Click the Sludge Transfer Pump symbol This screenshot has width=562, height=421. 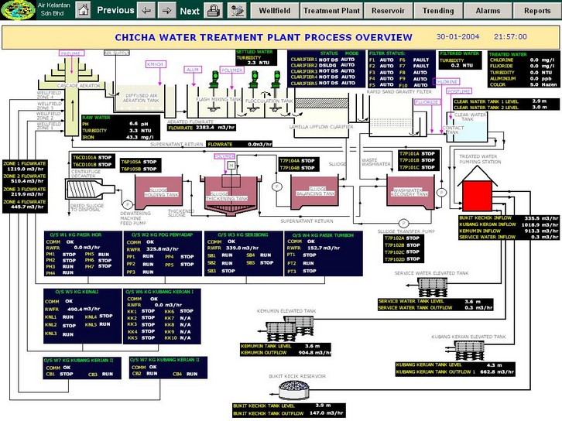403,223
